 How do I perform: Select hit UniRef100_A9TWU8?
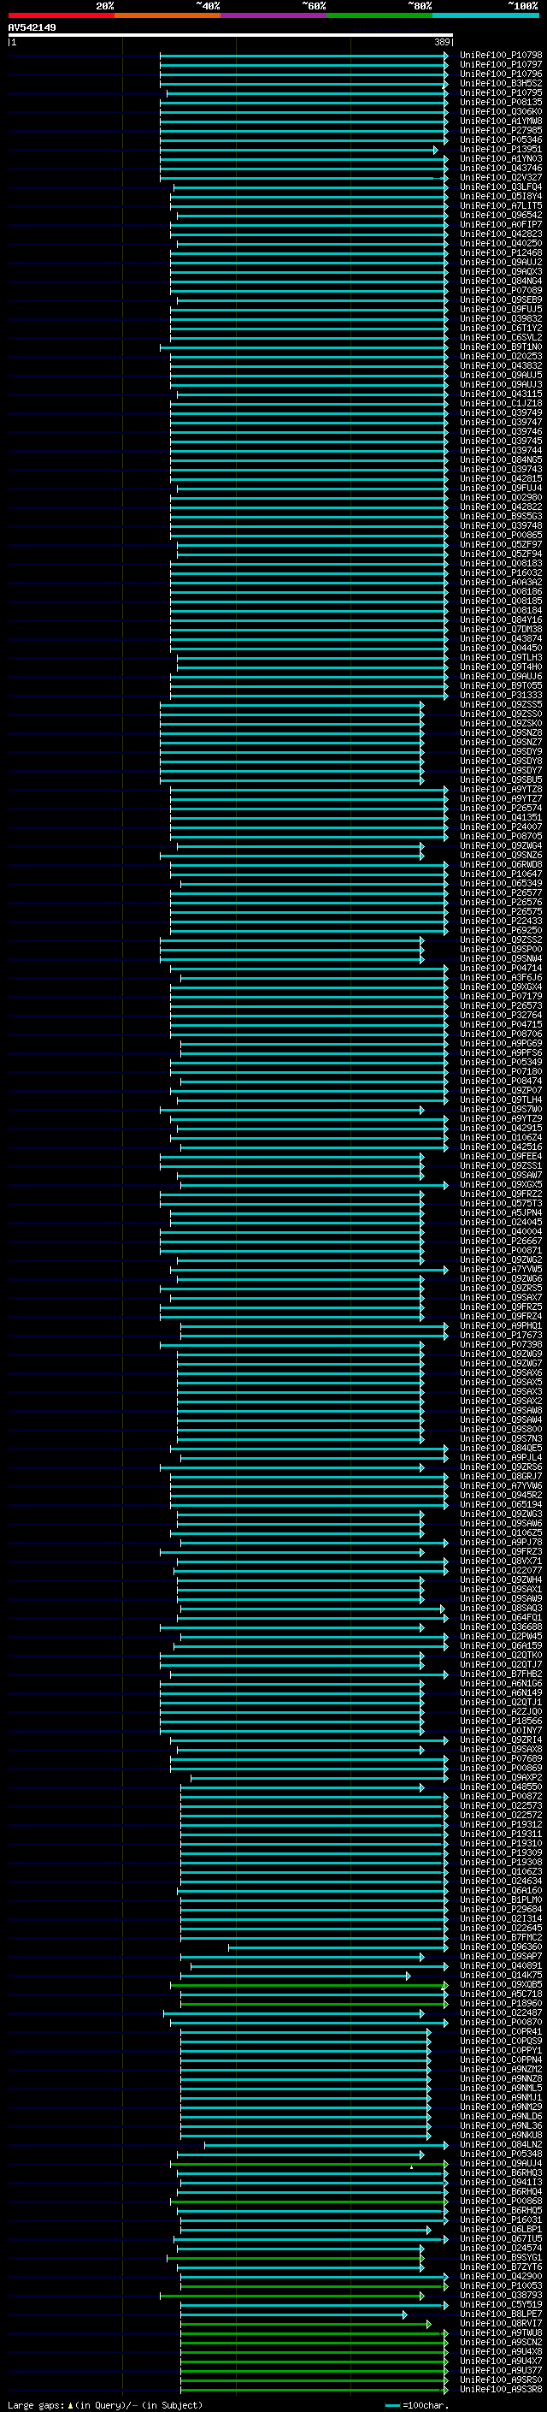(x=500, y=2332)
